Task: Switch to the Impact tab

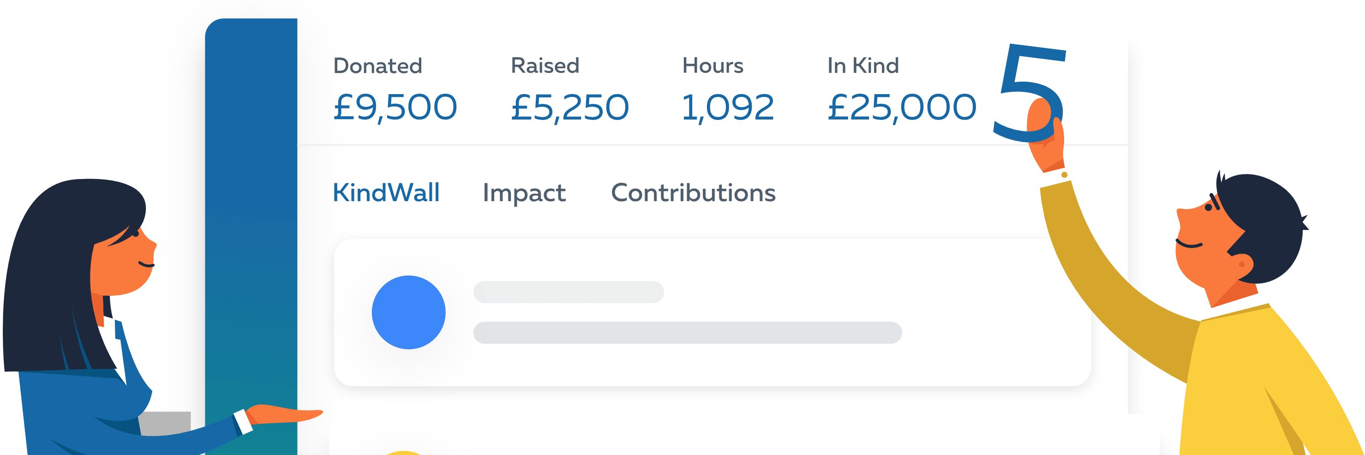Action: coord(524,193)
